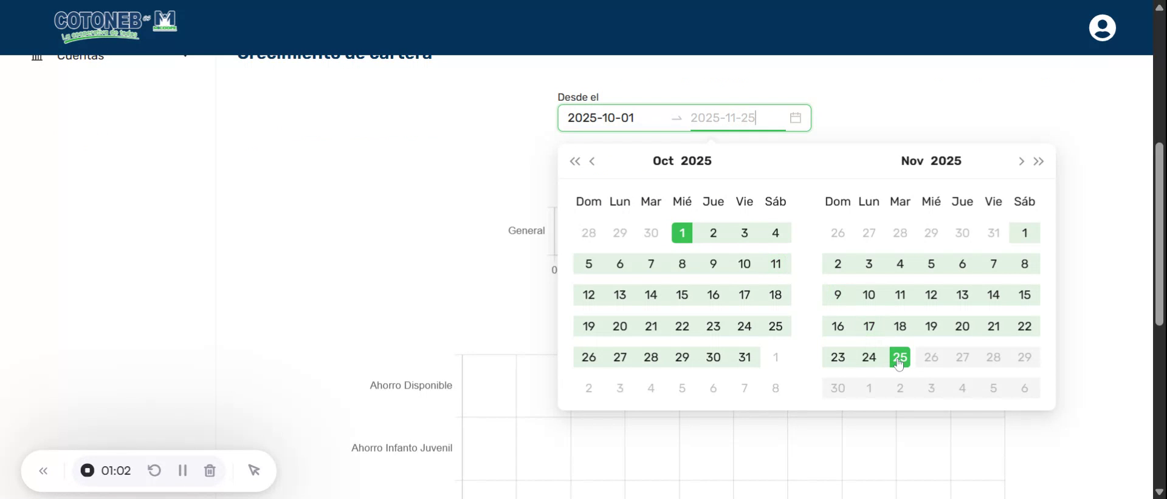This screenshot has height=499, width=1167.
Task: Restart the recording with the circular arrow
Action: pyautogui.click(x=154, y=470)
